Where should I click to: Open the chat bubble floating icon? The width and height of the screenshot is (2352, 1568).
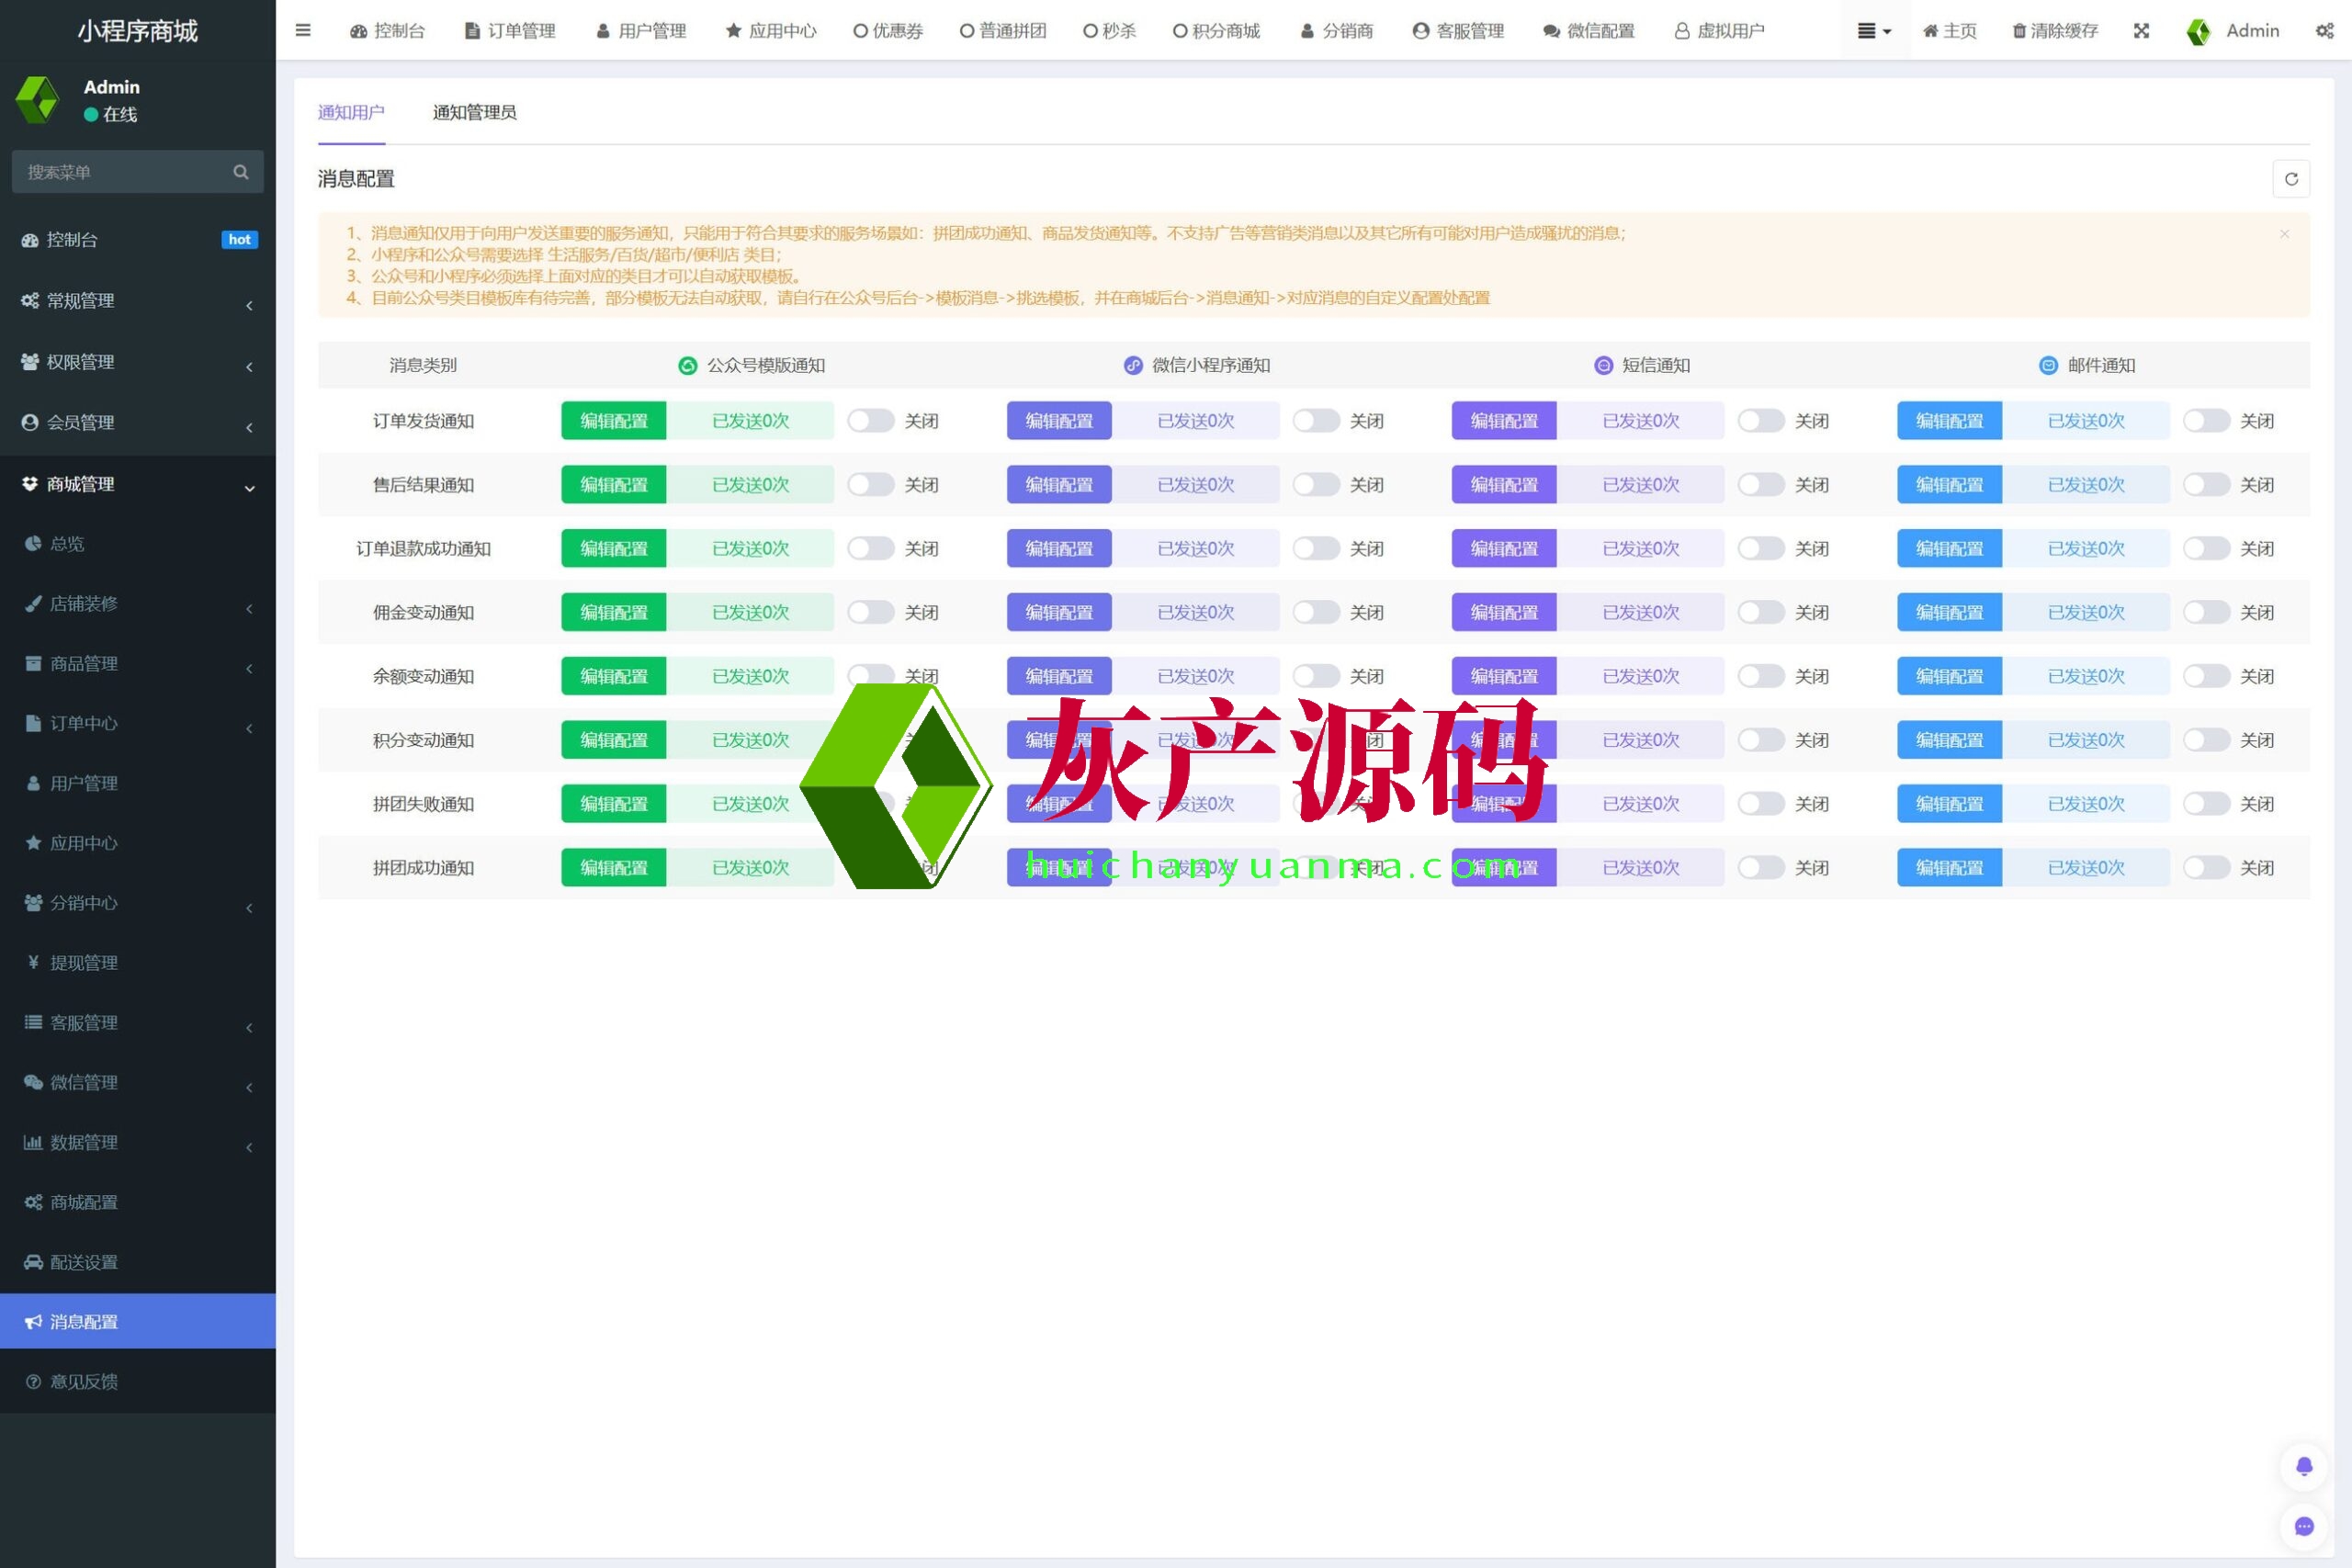point(2303,1526)
